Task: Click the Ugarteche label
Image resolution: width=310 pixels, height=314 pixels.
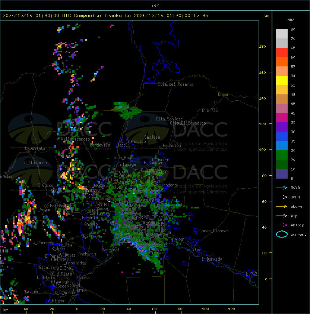Action: (x=92, y=236)
